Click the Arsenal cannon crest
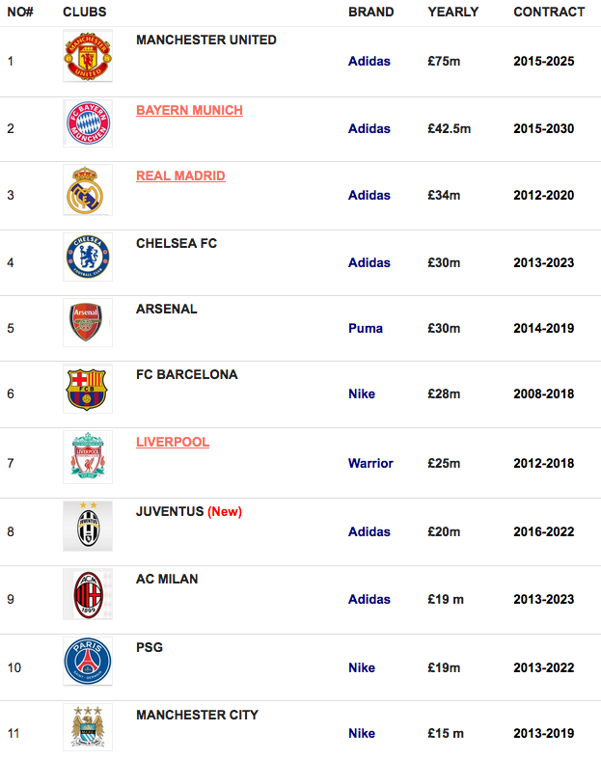 [88, 323]
